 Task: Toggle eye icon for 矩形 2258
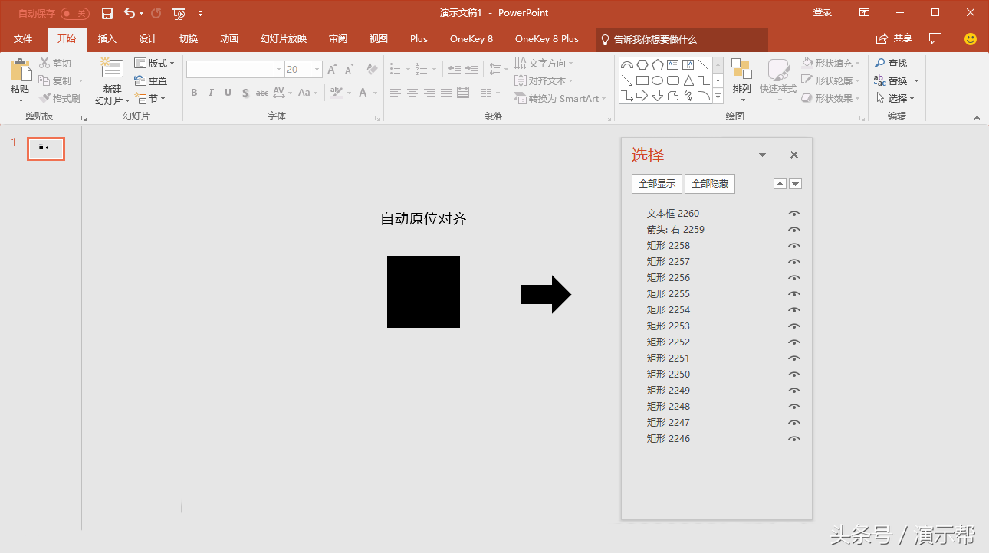coord(794,246)
